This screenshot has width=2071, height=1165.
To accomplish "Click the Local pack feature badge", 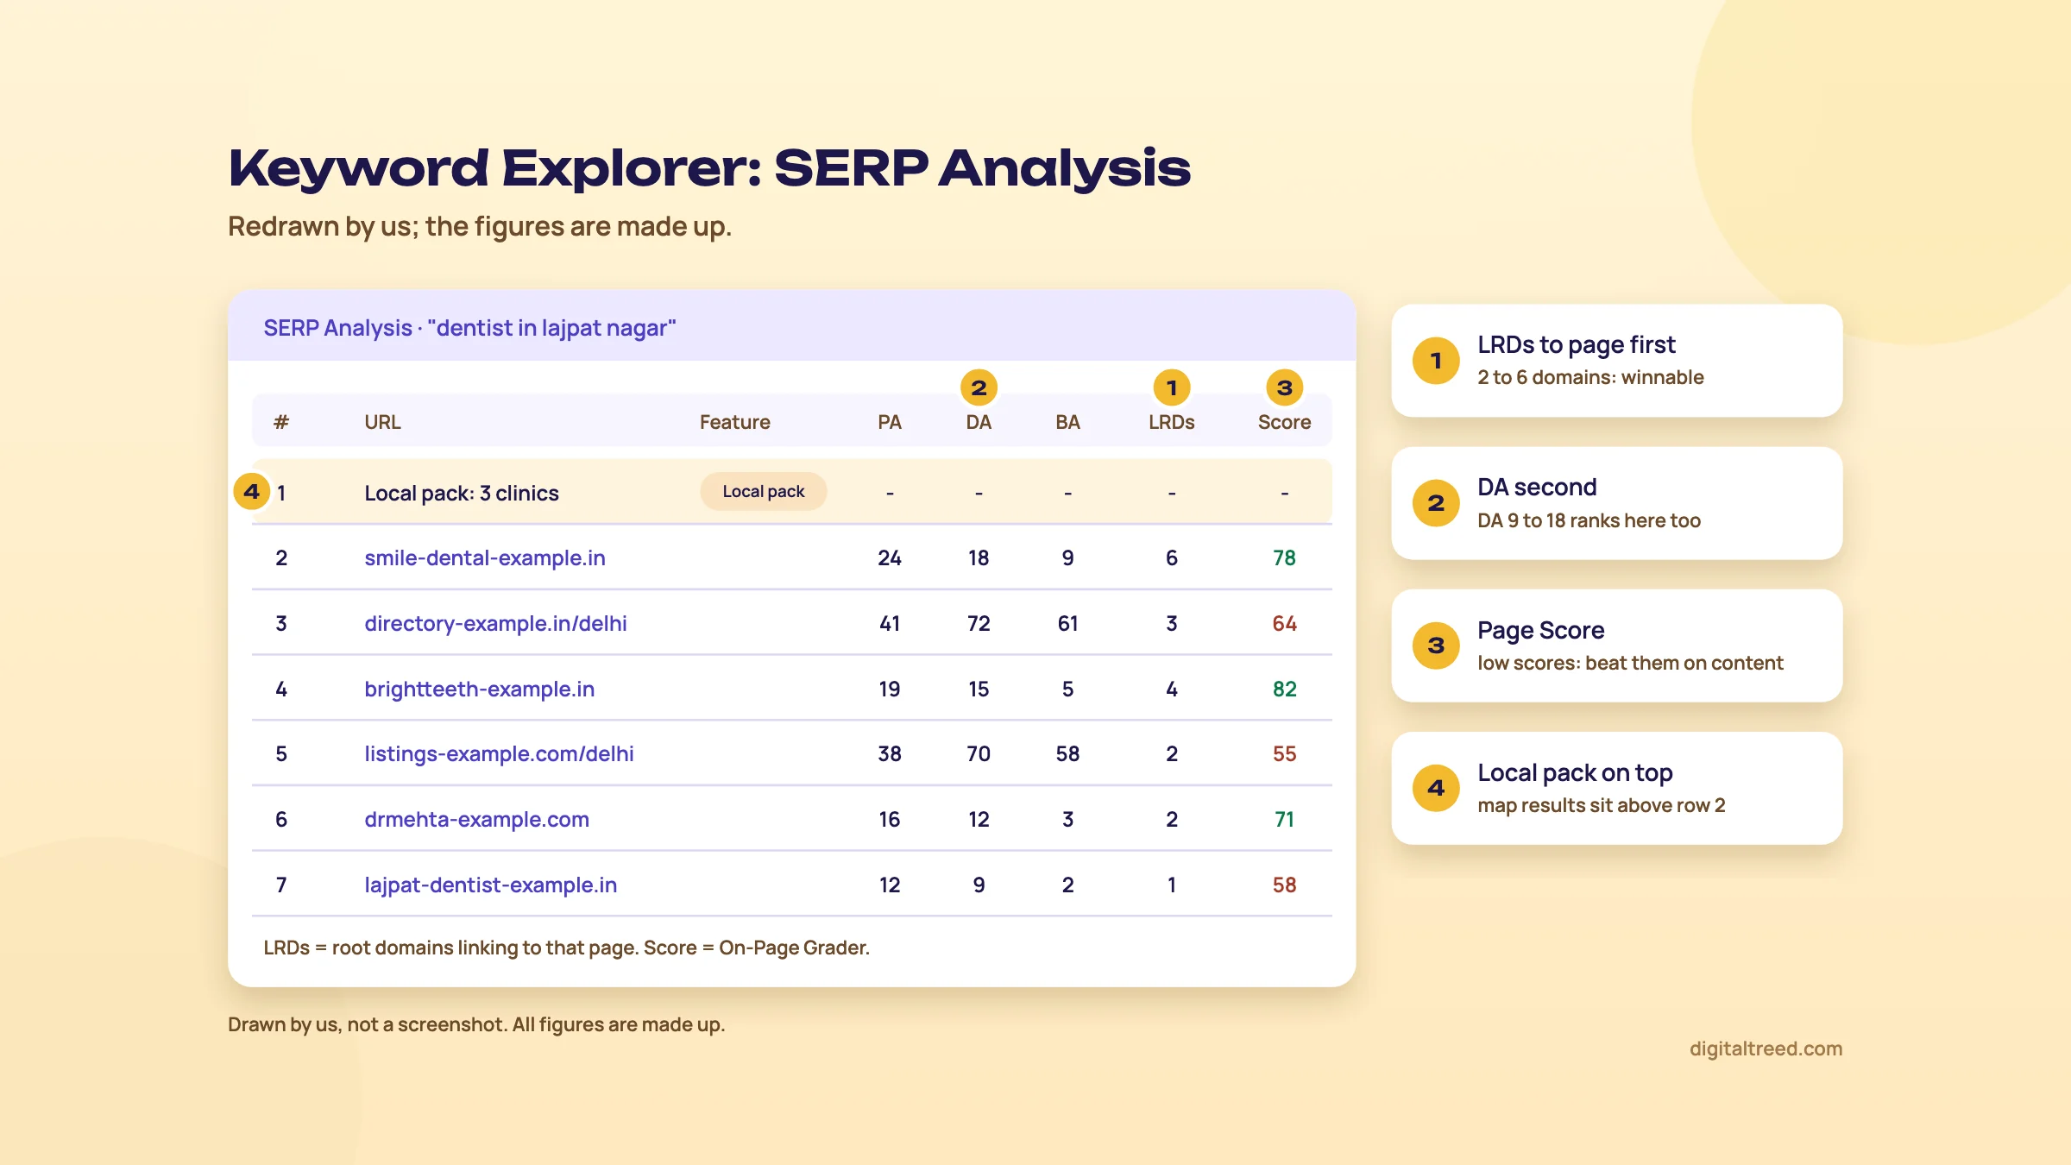I will pos(763,491).
